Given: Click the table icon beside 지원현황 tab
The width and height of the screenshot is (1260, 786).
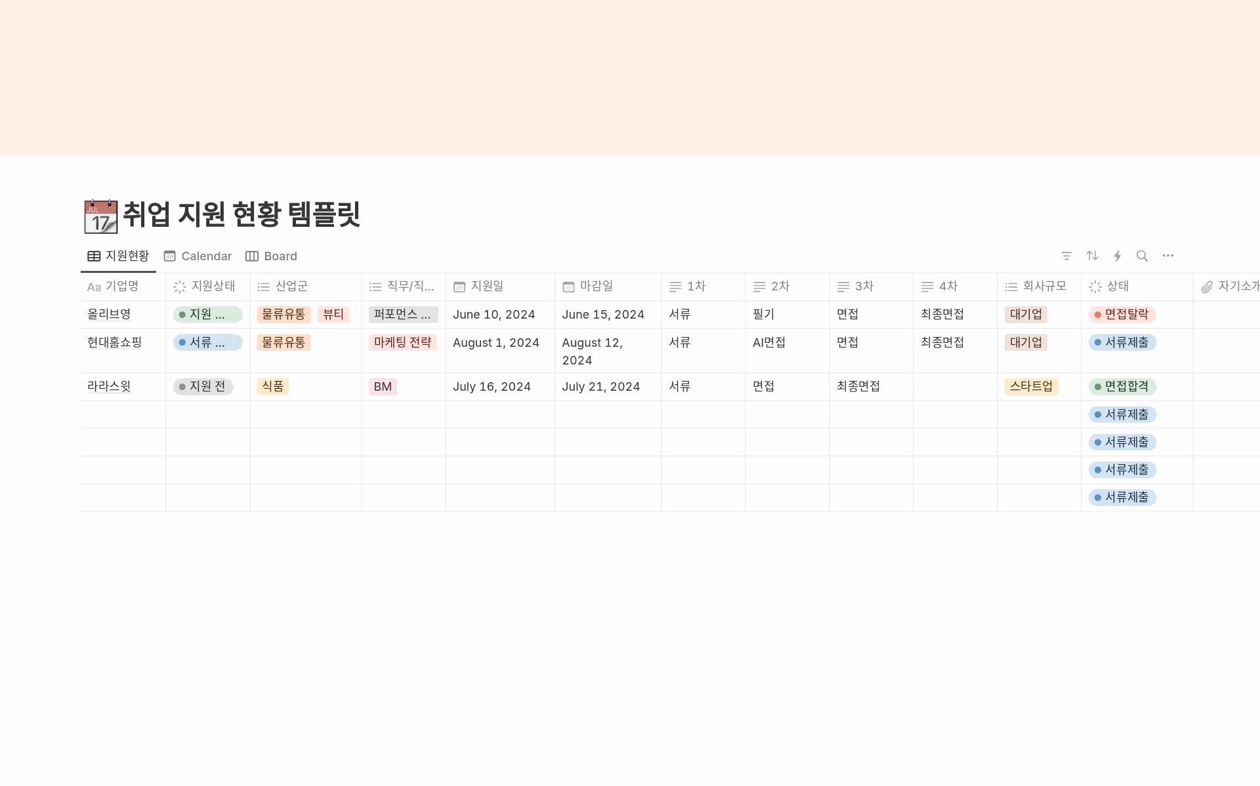Looking at the screenshot, I should pos(93,256).
